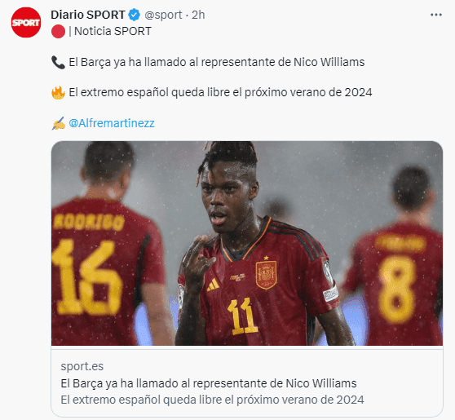Click the blue verified badge icon
Viewport: 455px width, 420px height.
(x=134, y=15)
